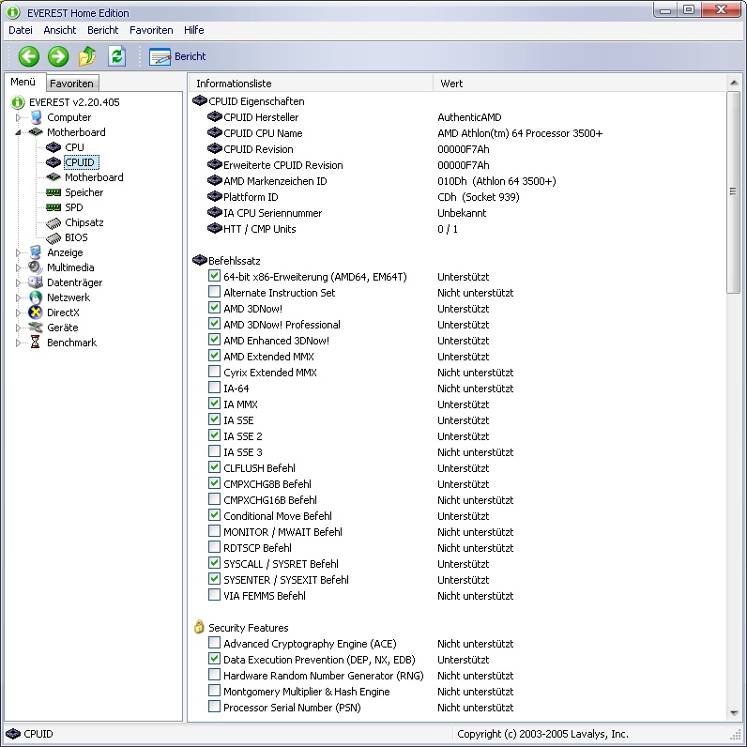747x747 pixels.
Task: Expand the Anzeige tree node
Action: click(x=18, y=252)
